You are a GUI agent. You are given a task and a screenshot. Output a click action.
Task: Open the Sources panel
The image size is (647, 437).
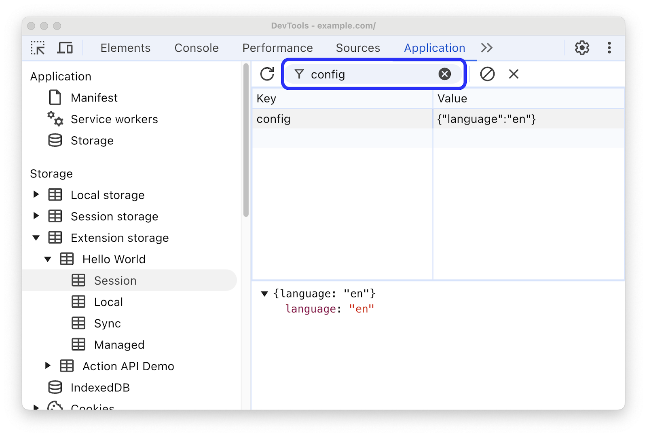pyautogui.click(x=357, y=48)
